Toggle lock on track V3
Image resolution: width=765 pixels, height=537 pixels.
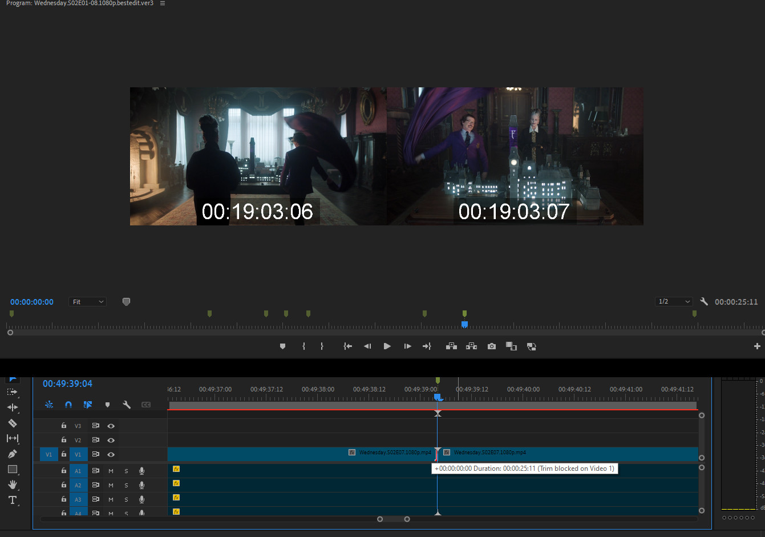coord(64,426)
